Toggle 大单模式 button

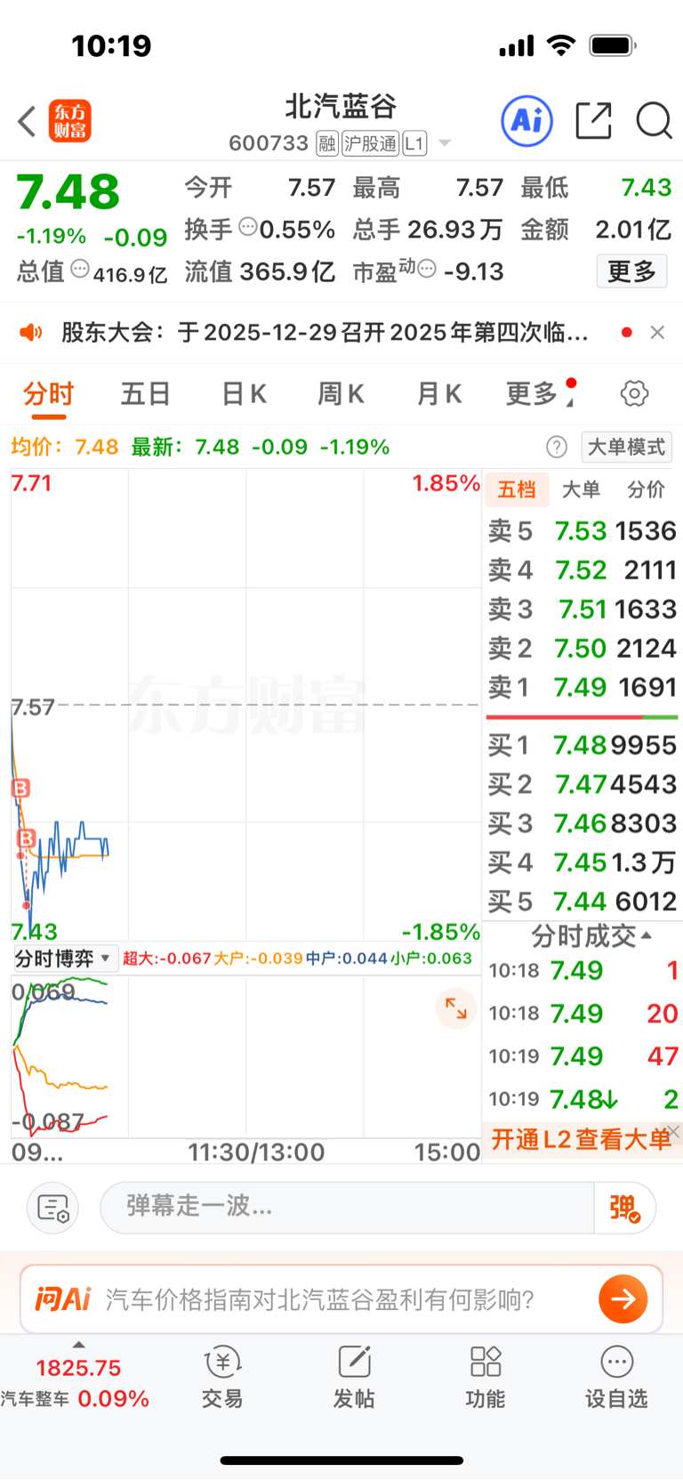point(627,447)
